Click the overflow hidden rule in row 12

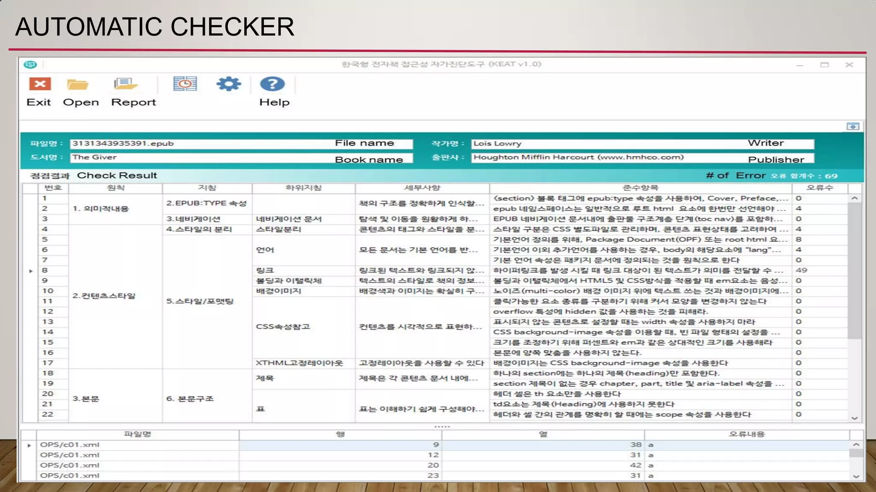pyautogui.click(x=640, y=312)
